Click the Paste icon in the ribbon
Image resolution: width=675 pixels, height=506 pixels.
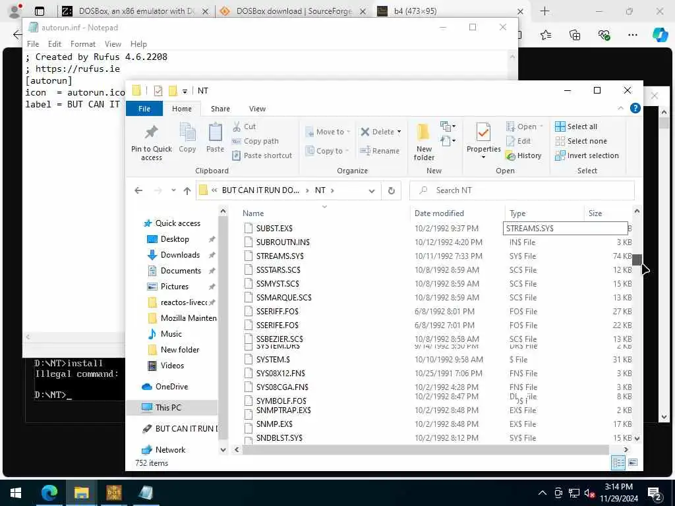pos(215,138)
